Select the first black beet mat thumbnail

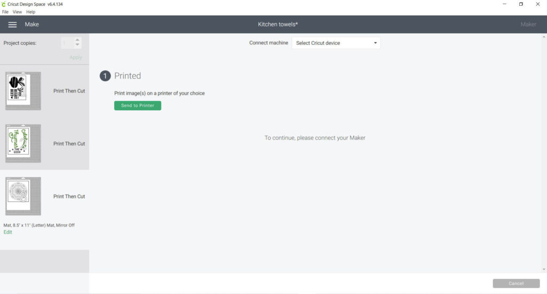coord(23,91)
